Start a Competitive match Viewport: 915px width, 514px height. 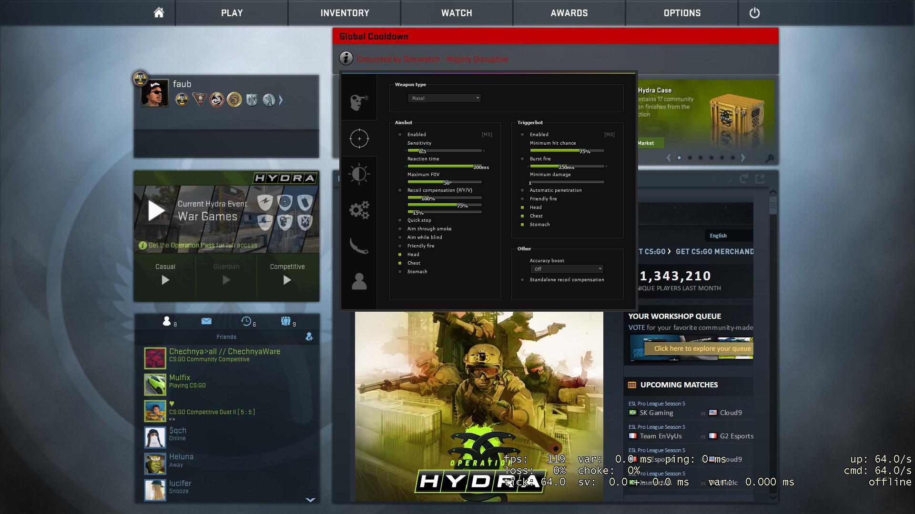coord(287,280)
